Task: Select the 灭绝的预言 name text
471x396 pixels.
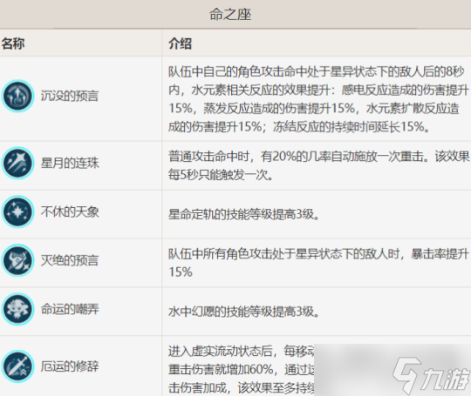Action: (70, 260)
